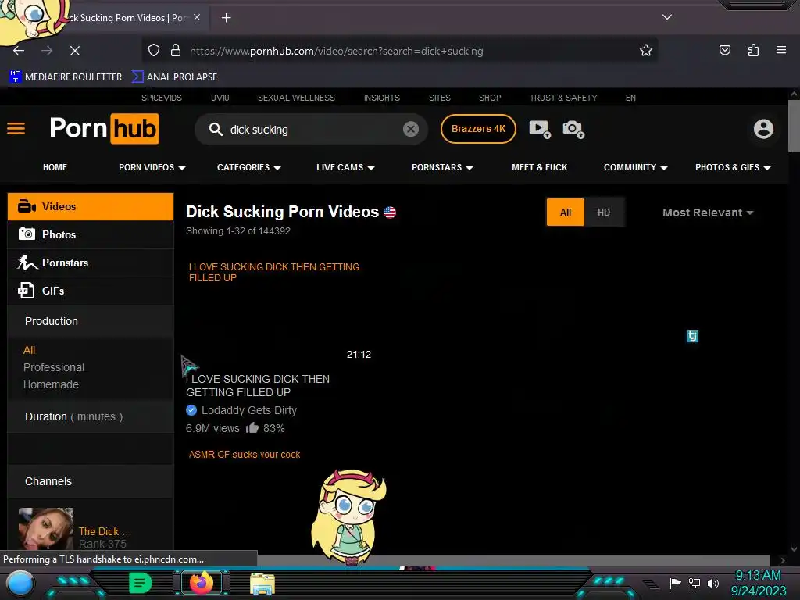800x600 pixels.
Task: Select the Photos sidebar tab
Action: [91, 234]
